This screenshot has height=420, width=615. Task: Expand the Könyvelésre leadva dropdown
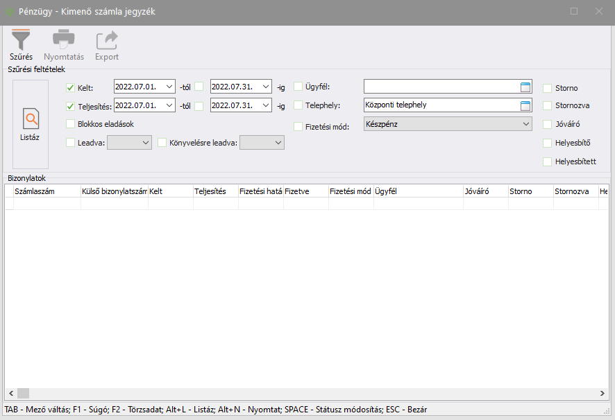(278, 142)
